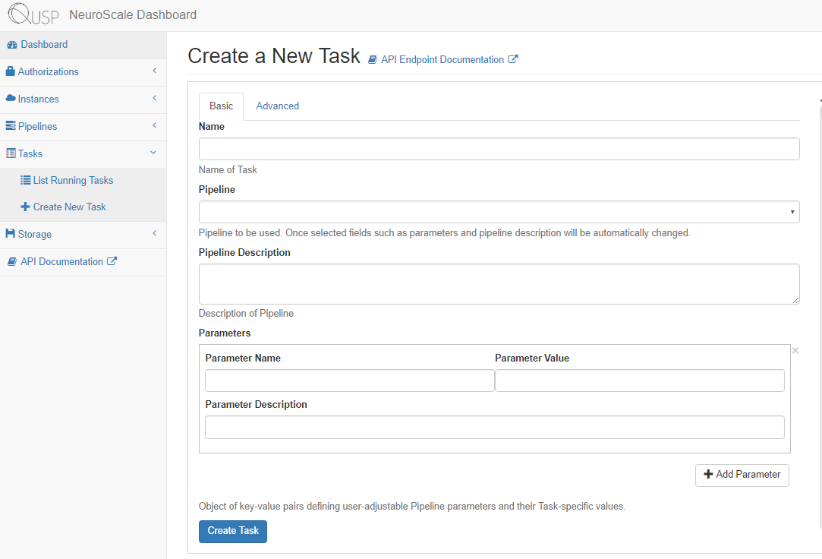Click the Instances cloud icon
The image size is (822, 559).
click(11, 98)
